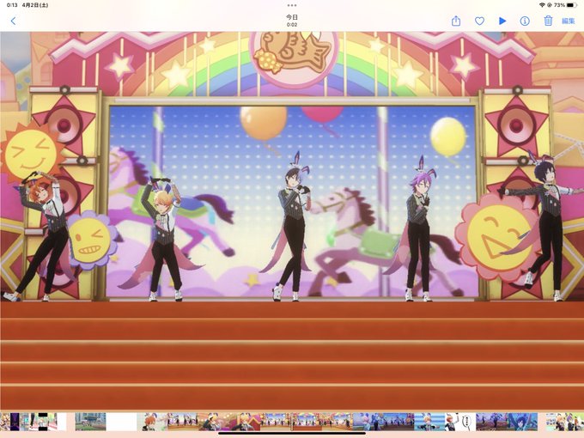Show the info panel for this video

[x=525, y=21]
